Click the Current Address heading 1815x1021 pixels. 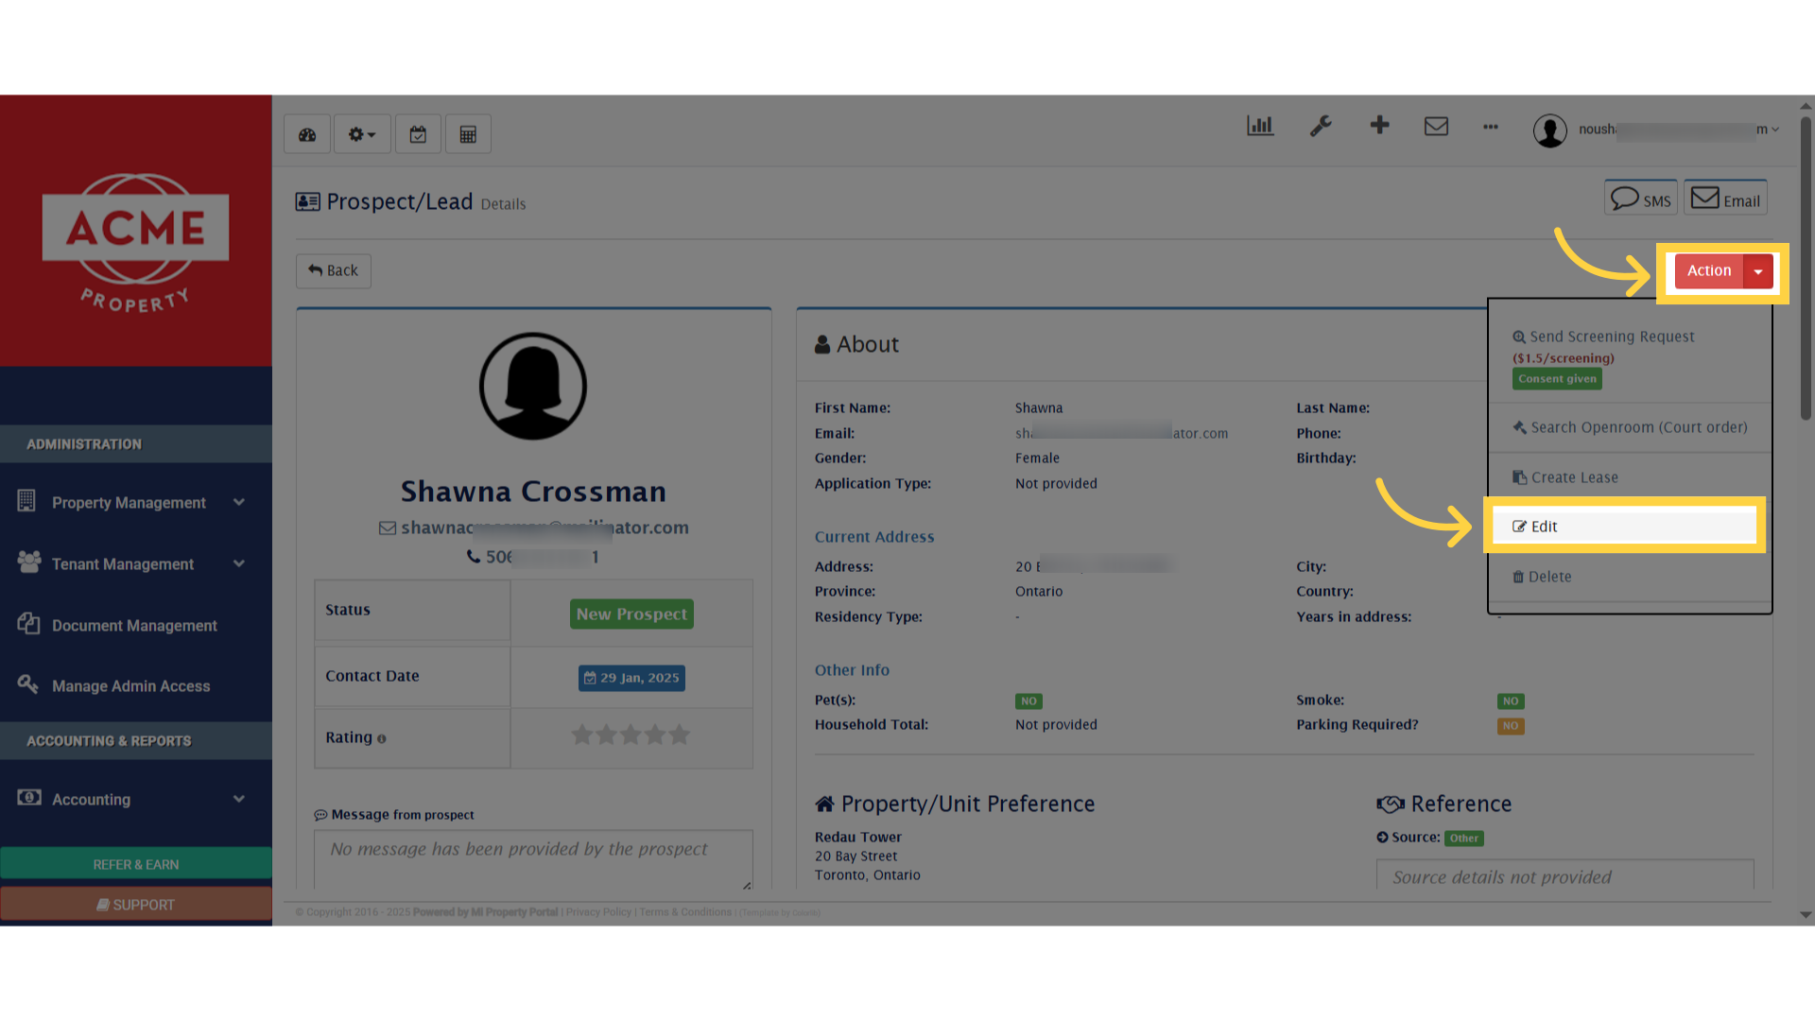(x=874, y=537)
